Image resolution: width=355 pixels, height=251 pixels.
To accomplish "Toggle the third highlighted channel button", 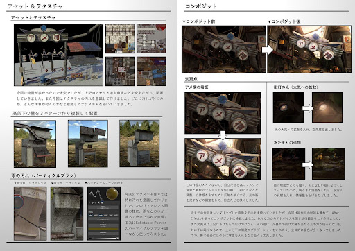I will pyautogui.click(x=101, y=215).
